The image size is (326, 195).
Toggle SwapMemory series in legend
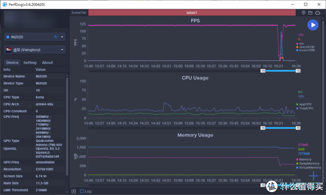click(x=308, y=163)
